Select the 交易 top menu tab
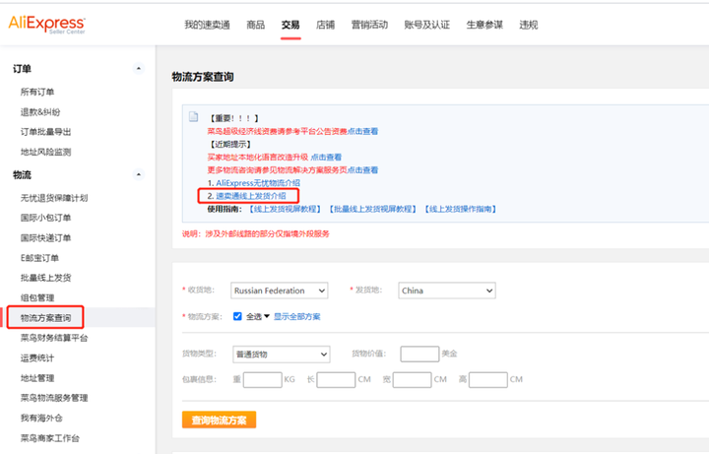This screenshot has width=709, height=454. click(x=290, y=25)
